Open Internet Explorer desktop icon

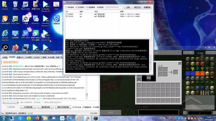(5, 35)
